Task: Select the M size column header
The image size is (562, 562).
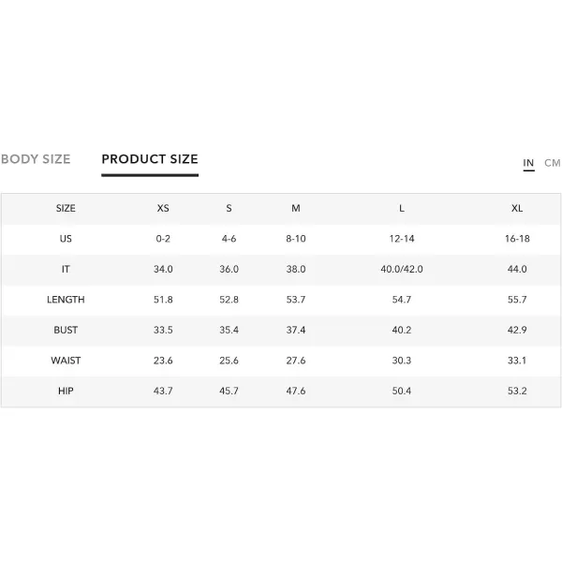Action: click(x=296, y=208)
